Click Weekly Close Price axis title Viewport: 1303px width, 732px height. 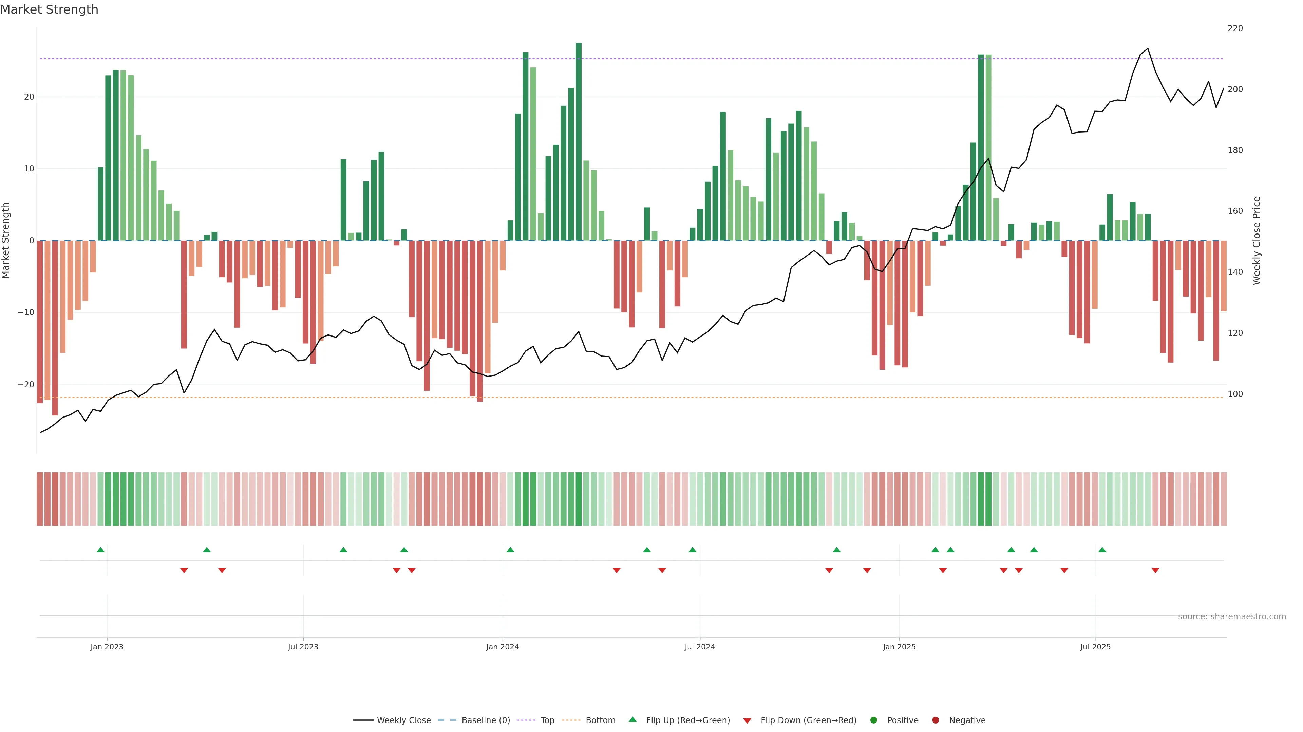(x=1257, y=241)
